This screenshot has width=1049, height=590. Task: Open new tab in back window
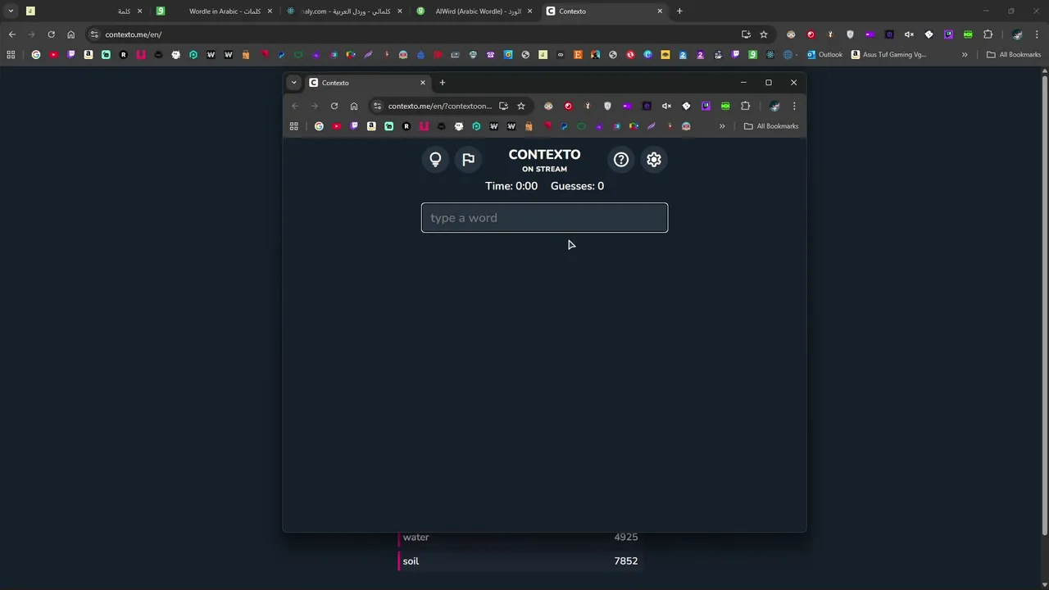coord(679,11)
